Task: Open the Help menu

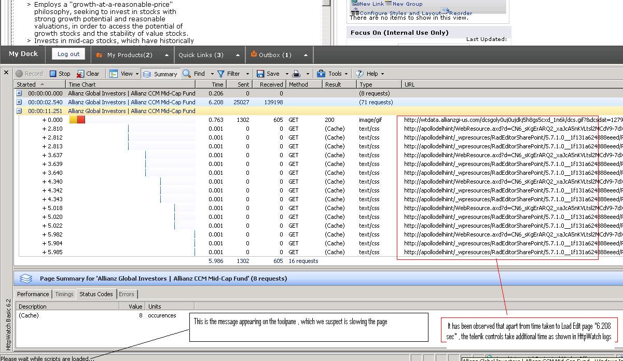Action: pos(369,74)
